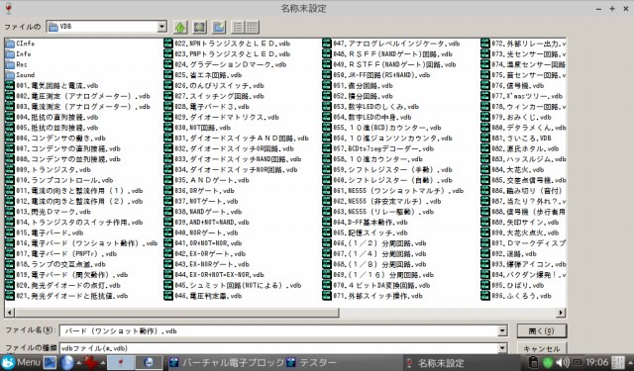Select the icon of 065.記憶スイッチ.vdb

(x=327, y=232)
